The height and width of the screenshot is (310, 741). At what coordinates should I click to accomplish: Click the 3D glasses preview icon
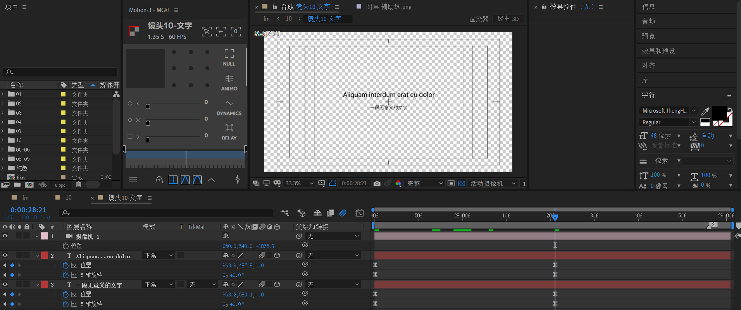point(277,183)
